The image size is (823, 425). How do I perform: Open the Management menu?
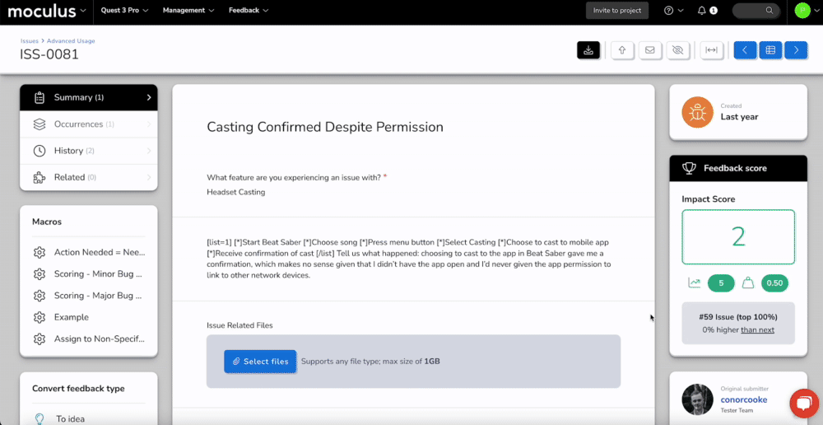188,11
